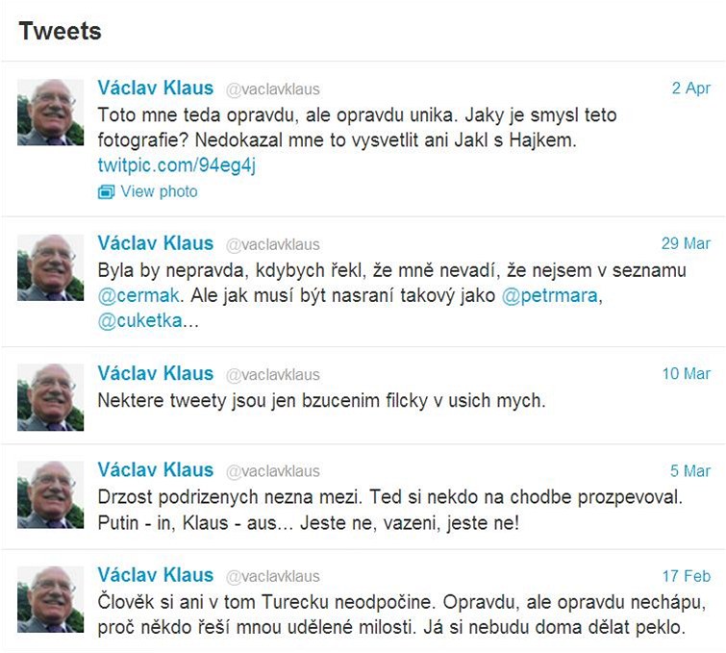This screenshot has width=726, height=653.
Task: Click the Václav Klaus name on the first tweet
Action: (156, 88)
